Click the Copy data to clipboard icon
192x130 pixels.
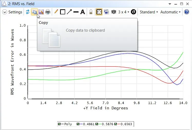[34, 12]
